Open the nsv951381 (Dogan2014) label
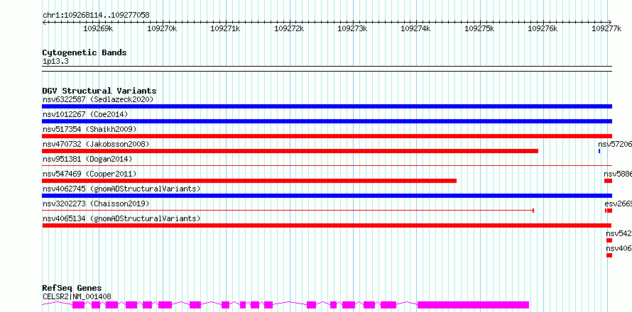The width and height of the screenshot is (632, 312). coord(87,159)
